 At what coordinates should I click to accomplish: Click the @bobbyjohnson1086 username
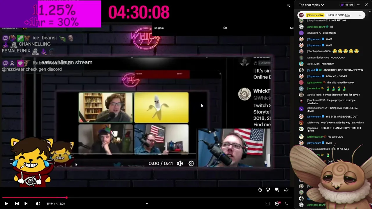(x=319, y=51)
